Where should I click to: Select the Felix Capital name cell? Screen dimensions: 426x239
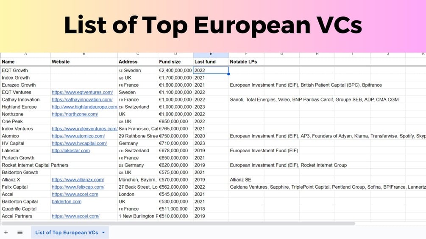[25, 187]
